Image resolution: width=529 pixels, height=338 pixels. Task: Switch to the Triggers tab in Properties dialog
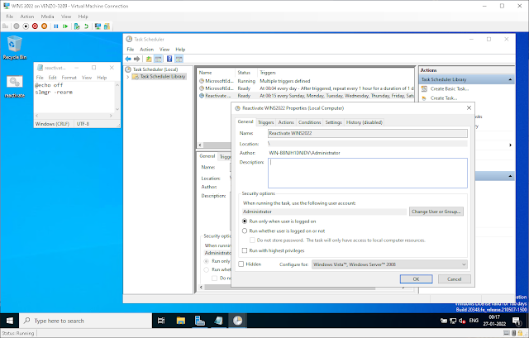click(x=266, y=122)
